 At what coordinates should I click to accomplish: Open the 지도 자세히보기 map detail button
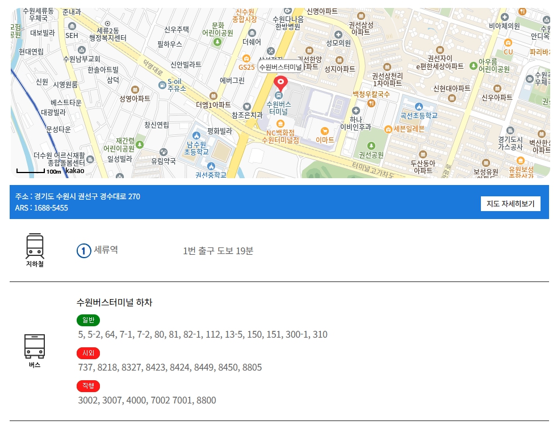pyautogui.click(x=510, y=203)
